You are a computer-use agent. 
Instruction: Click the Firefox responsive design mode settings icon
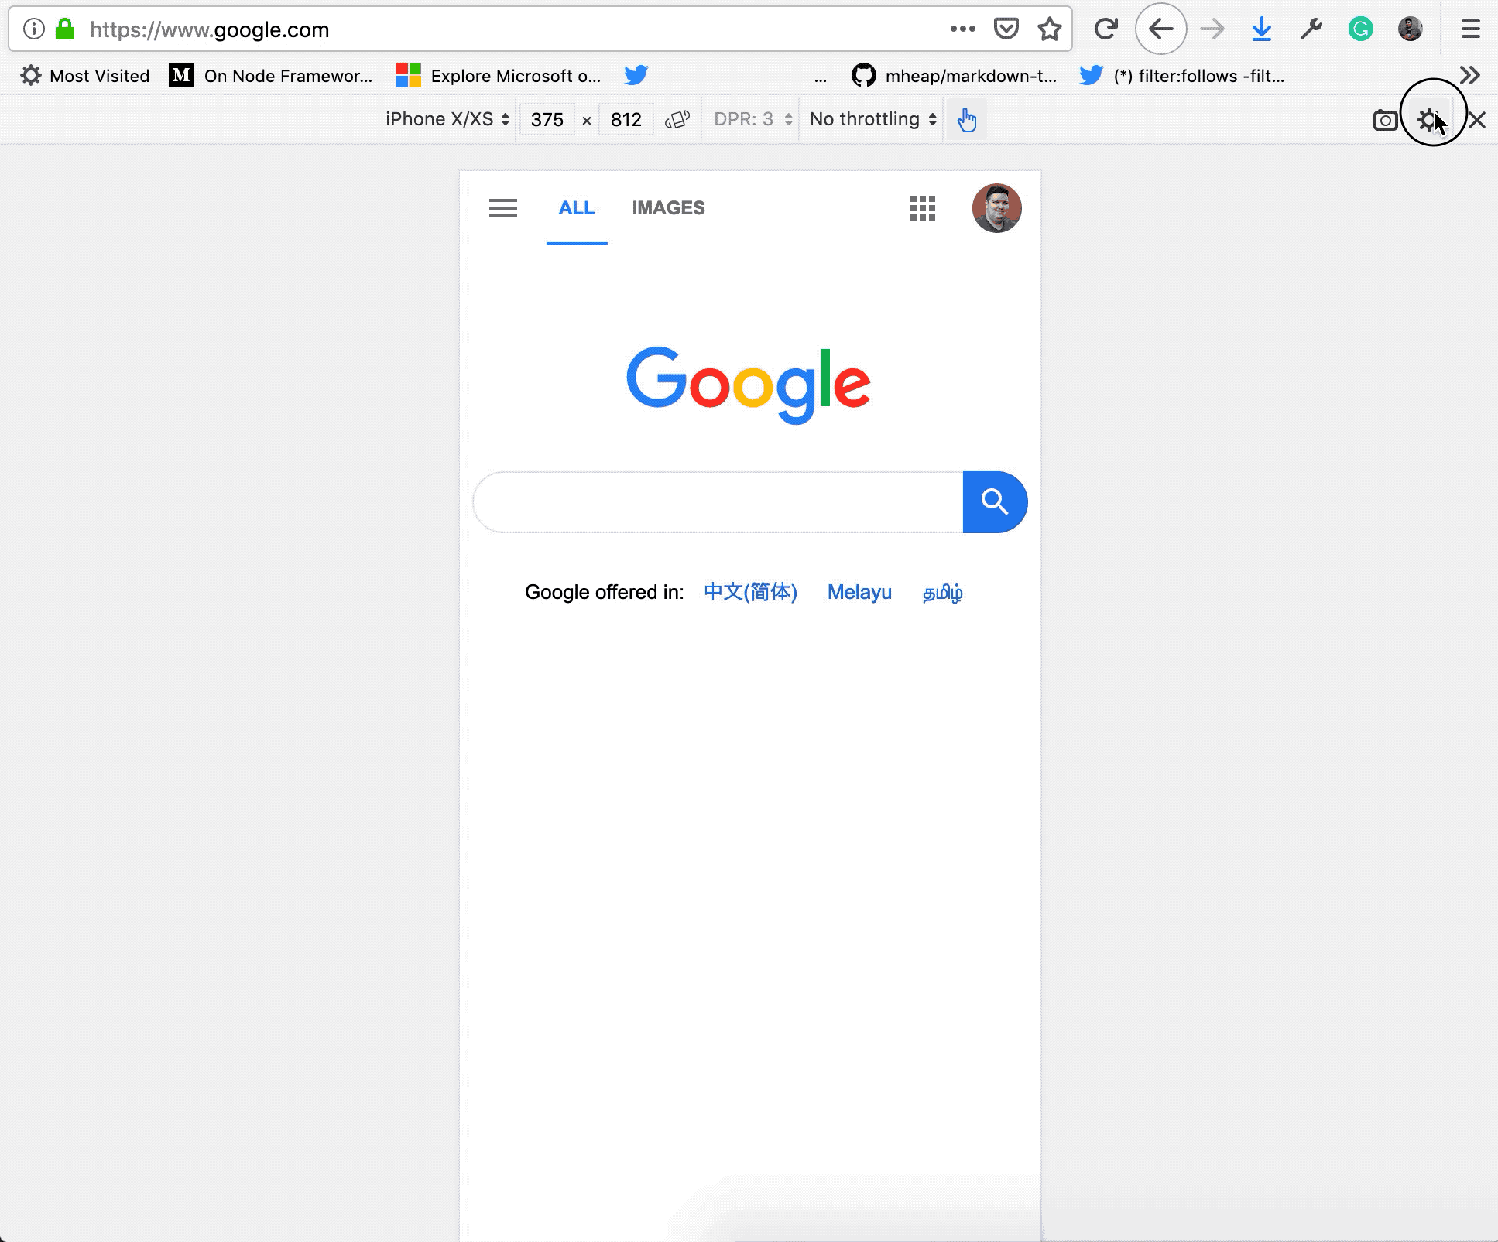coord(1430,118)
